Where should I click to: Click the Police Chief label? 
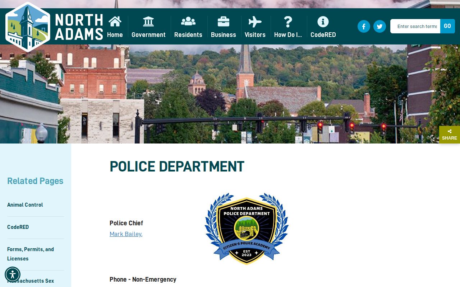(126, 223)
